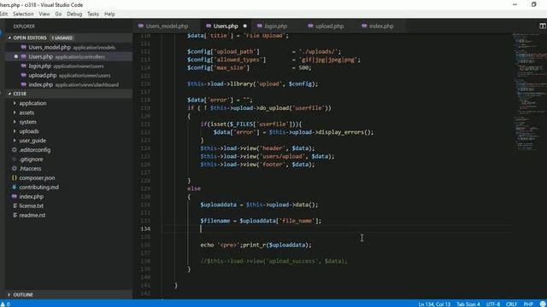This screenshot has height=307, width=547.
Task: Click the PHP icon beside Users_model.php in Open Editors
Action: pyautogui.click(x=23, y=47)
